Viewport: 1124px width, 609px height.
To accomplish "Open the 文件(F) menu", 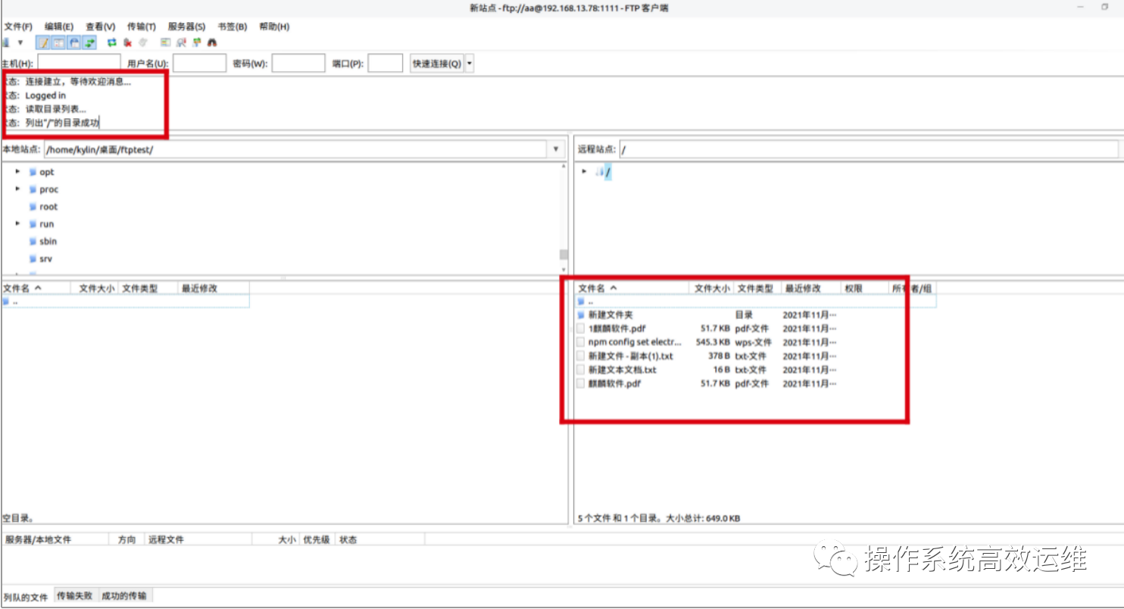I will [18, 27].
